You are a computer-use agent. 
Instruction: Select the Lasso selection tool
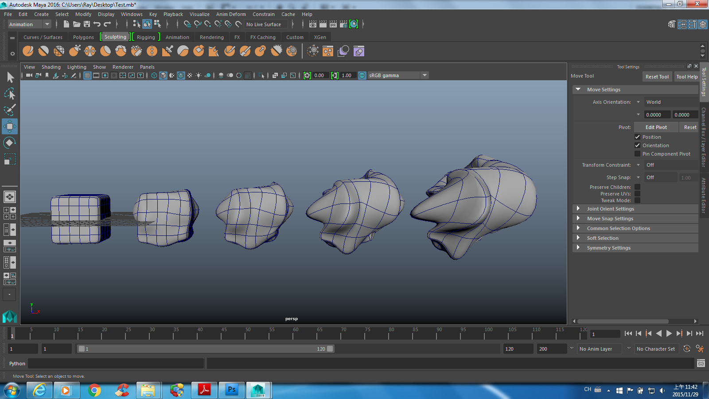click(10, 94)
